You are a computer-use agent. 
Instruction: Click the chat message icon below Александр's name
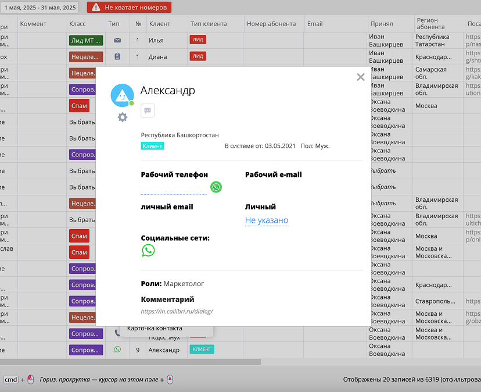[x=148, y=111]
